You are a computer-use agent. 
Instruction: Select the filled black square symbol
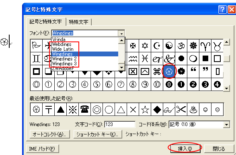pyautogui.click(x=205, y=58)
